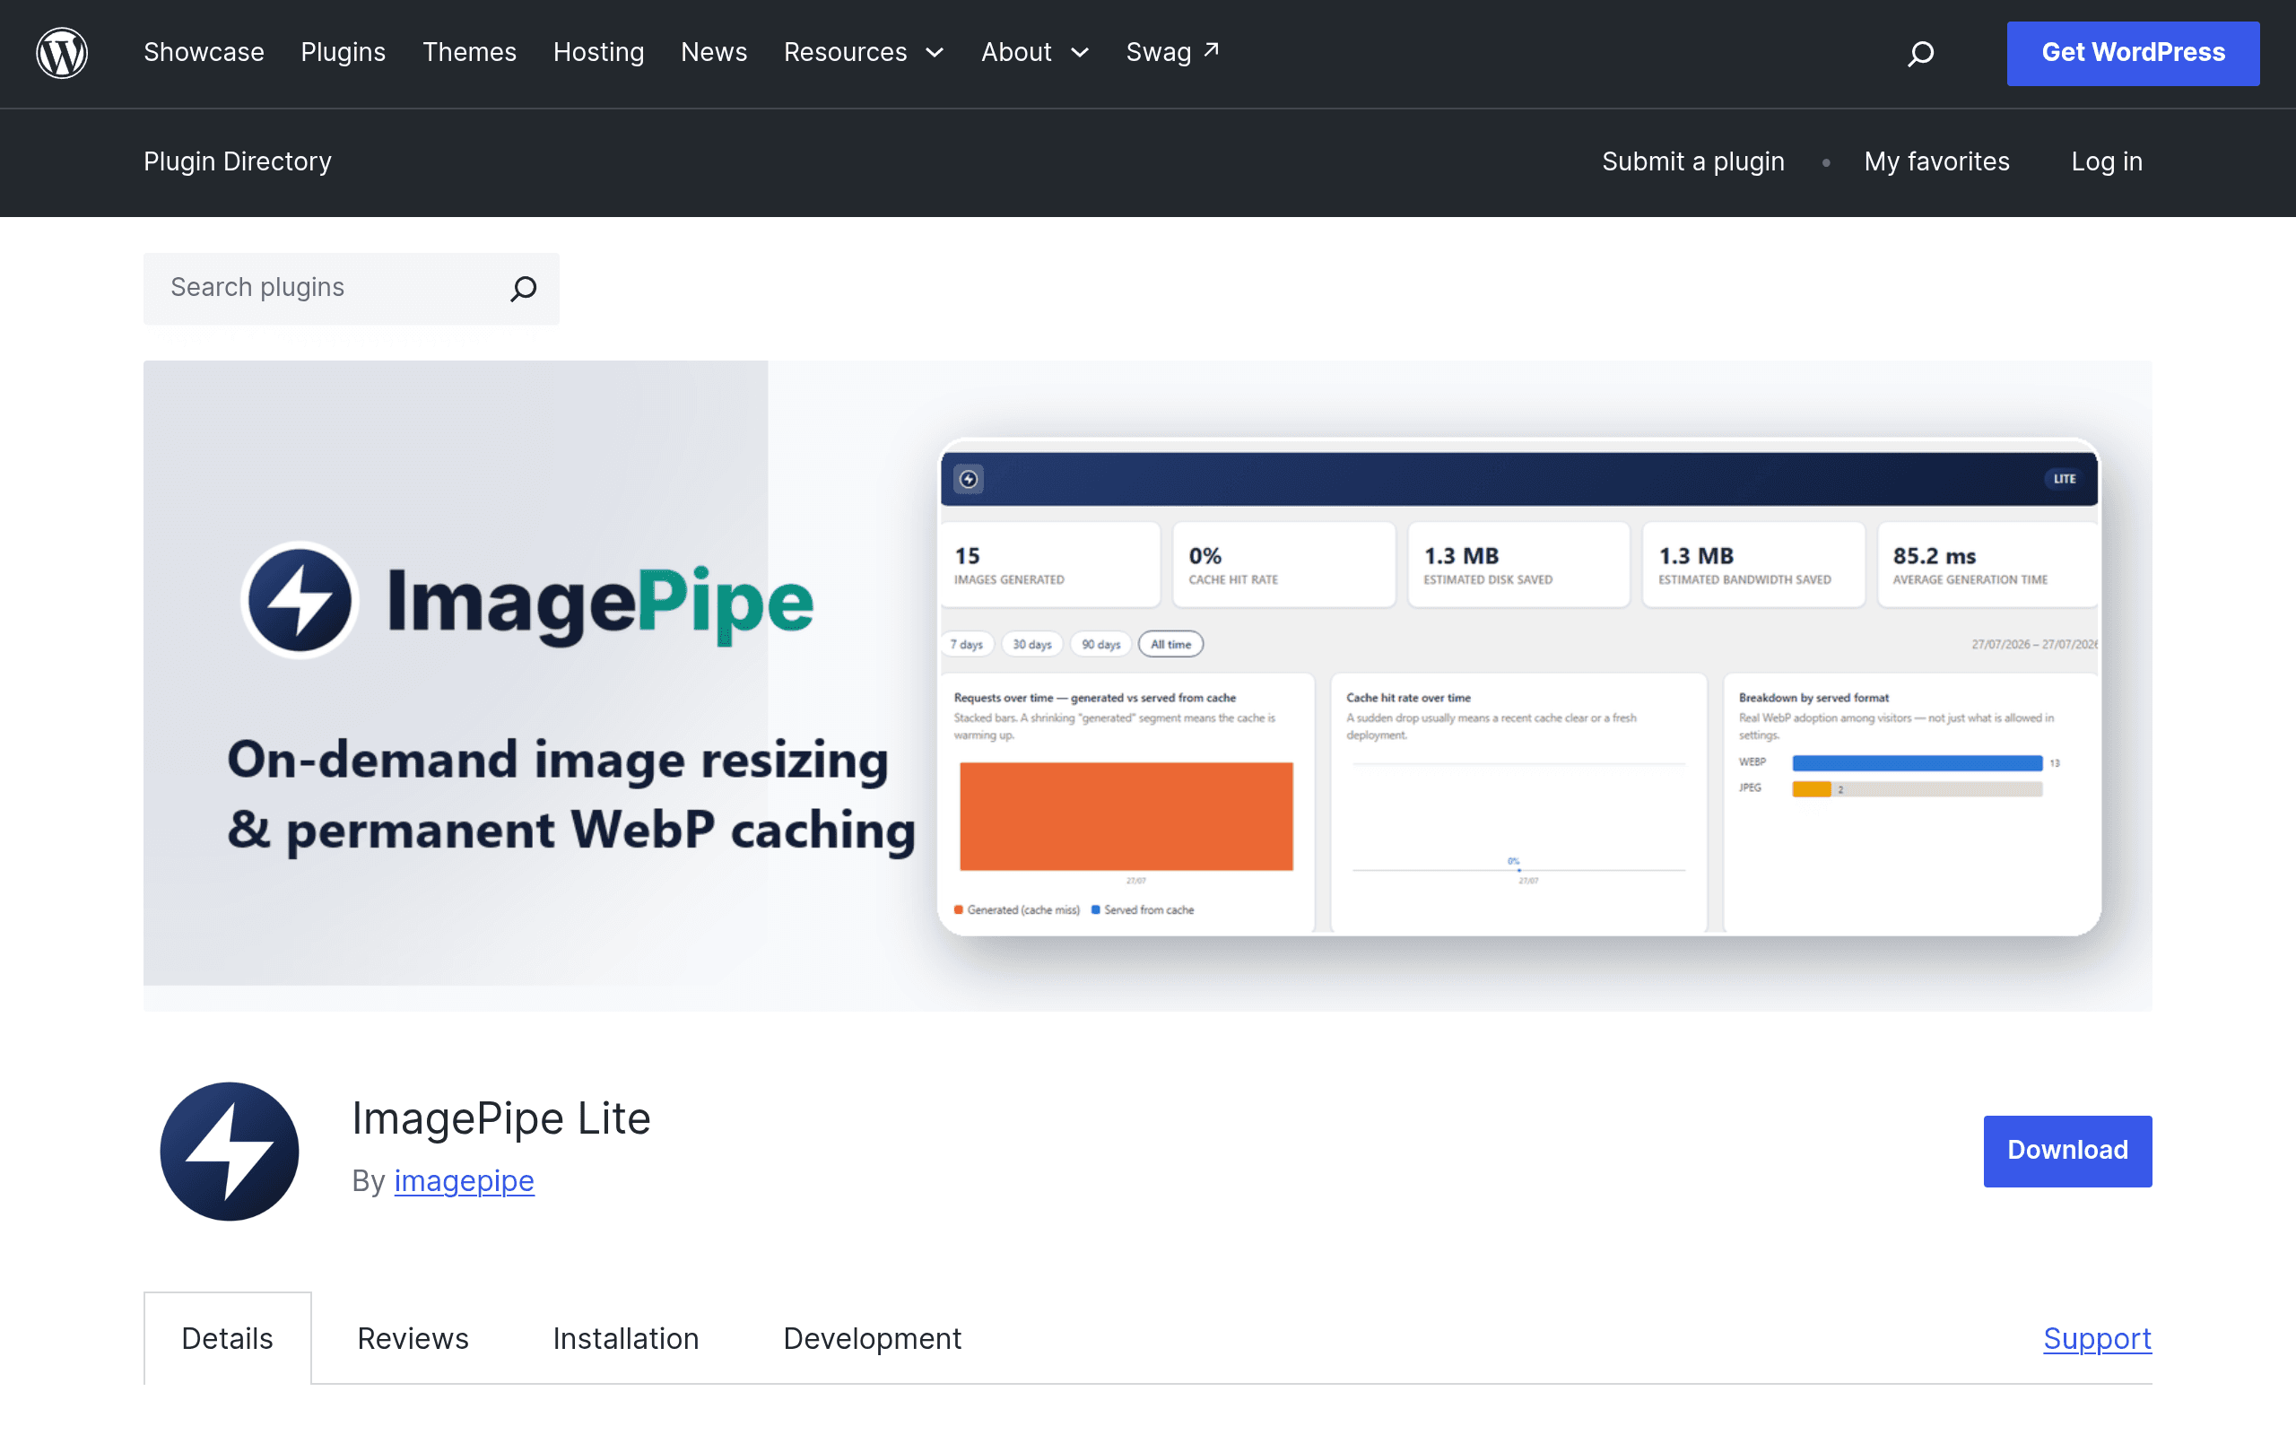Switch to the Reviews tab
2296x1435 pixels.
[x=413, y=1338]
